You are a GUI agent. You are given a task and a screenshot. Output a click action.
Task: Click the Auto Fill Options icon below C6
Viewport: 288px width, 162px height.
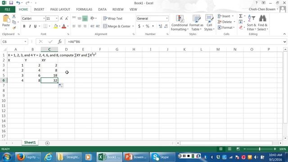61,85
